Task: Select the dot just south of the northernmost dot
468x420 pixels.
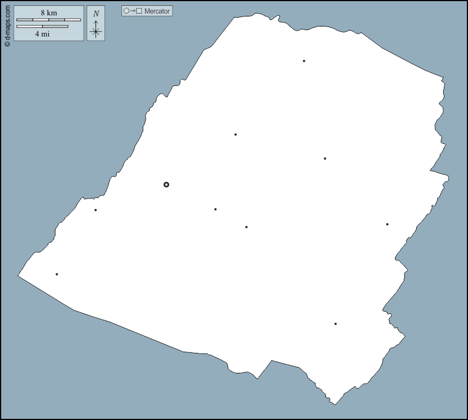Action: tap(325, 158)
